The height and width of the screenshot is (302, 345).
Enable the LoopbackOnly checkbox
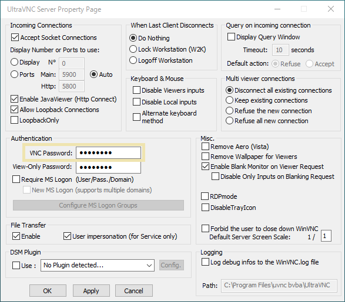(x=15, y=120)
